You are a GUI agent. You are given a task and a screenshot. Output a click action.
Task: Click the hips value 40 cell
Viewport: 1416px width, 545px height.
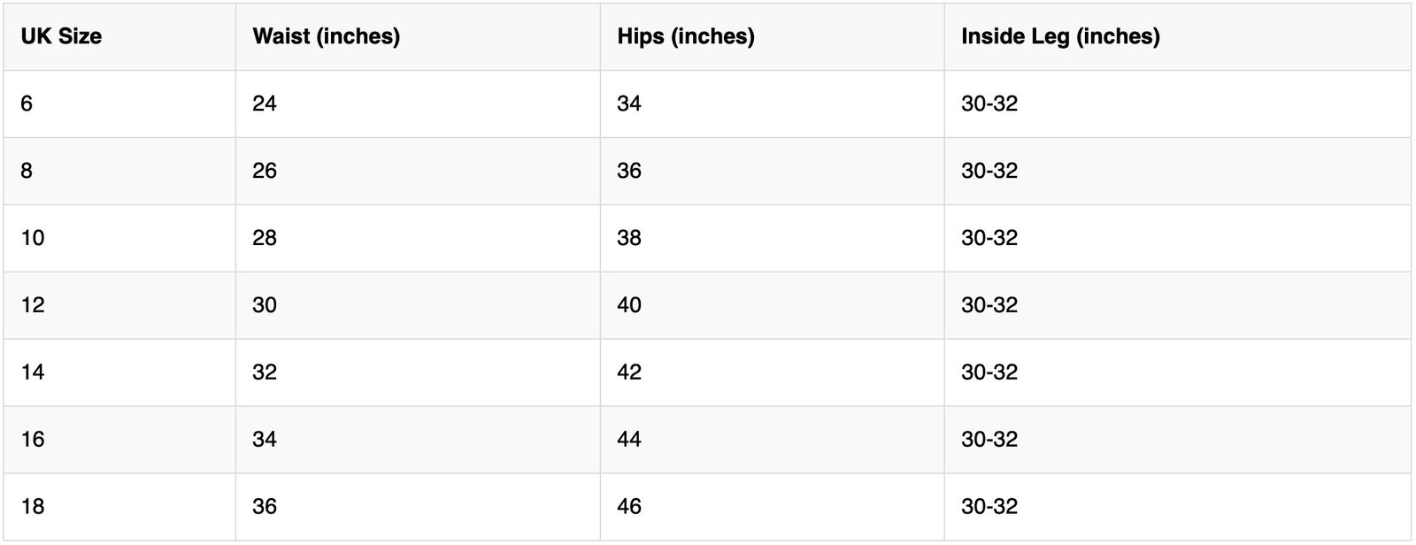tap(629, 305)
